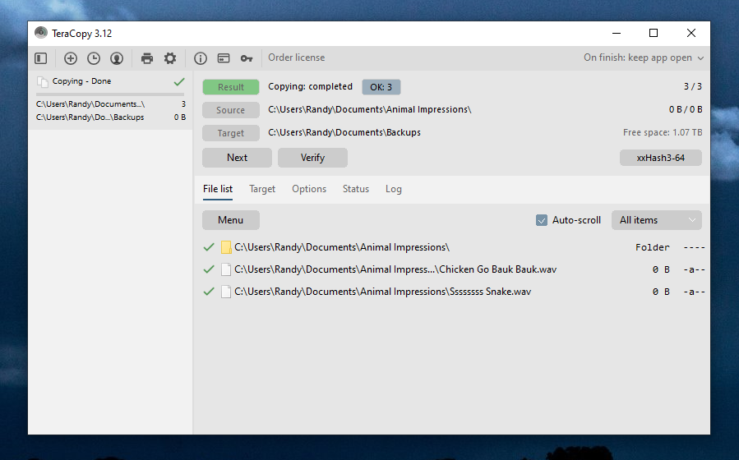
Task: Click the add new job plus icon
Action: pyautogui.click(x=70, y=58)
